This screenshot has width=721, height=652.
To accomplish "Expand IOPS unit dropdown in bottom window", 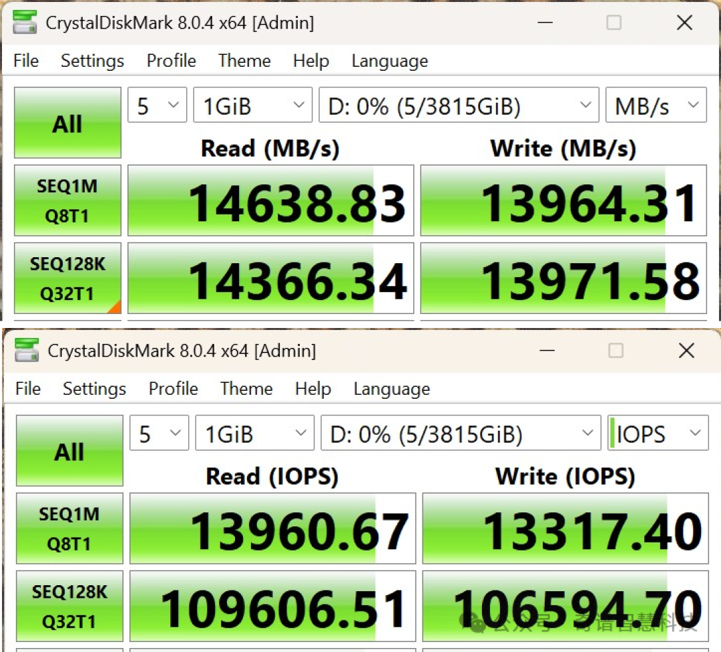I will click(658, 433).
